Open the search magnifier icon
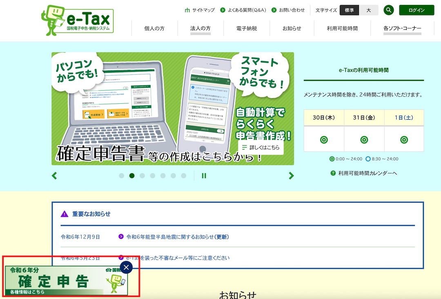 pyautogui.click(x=388, y=10)
